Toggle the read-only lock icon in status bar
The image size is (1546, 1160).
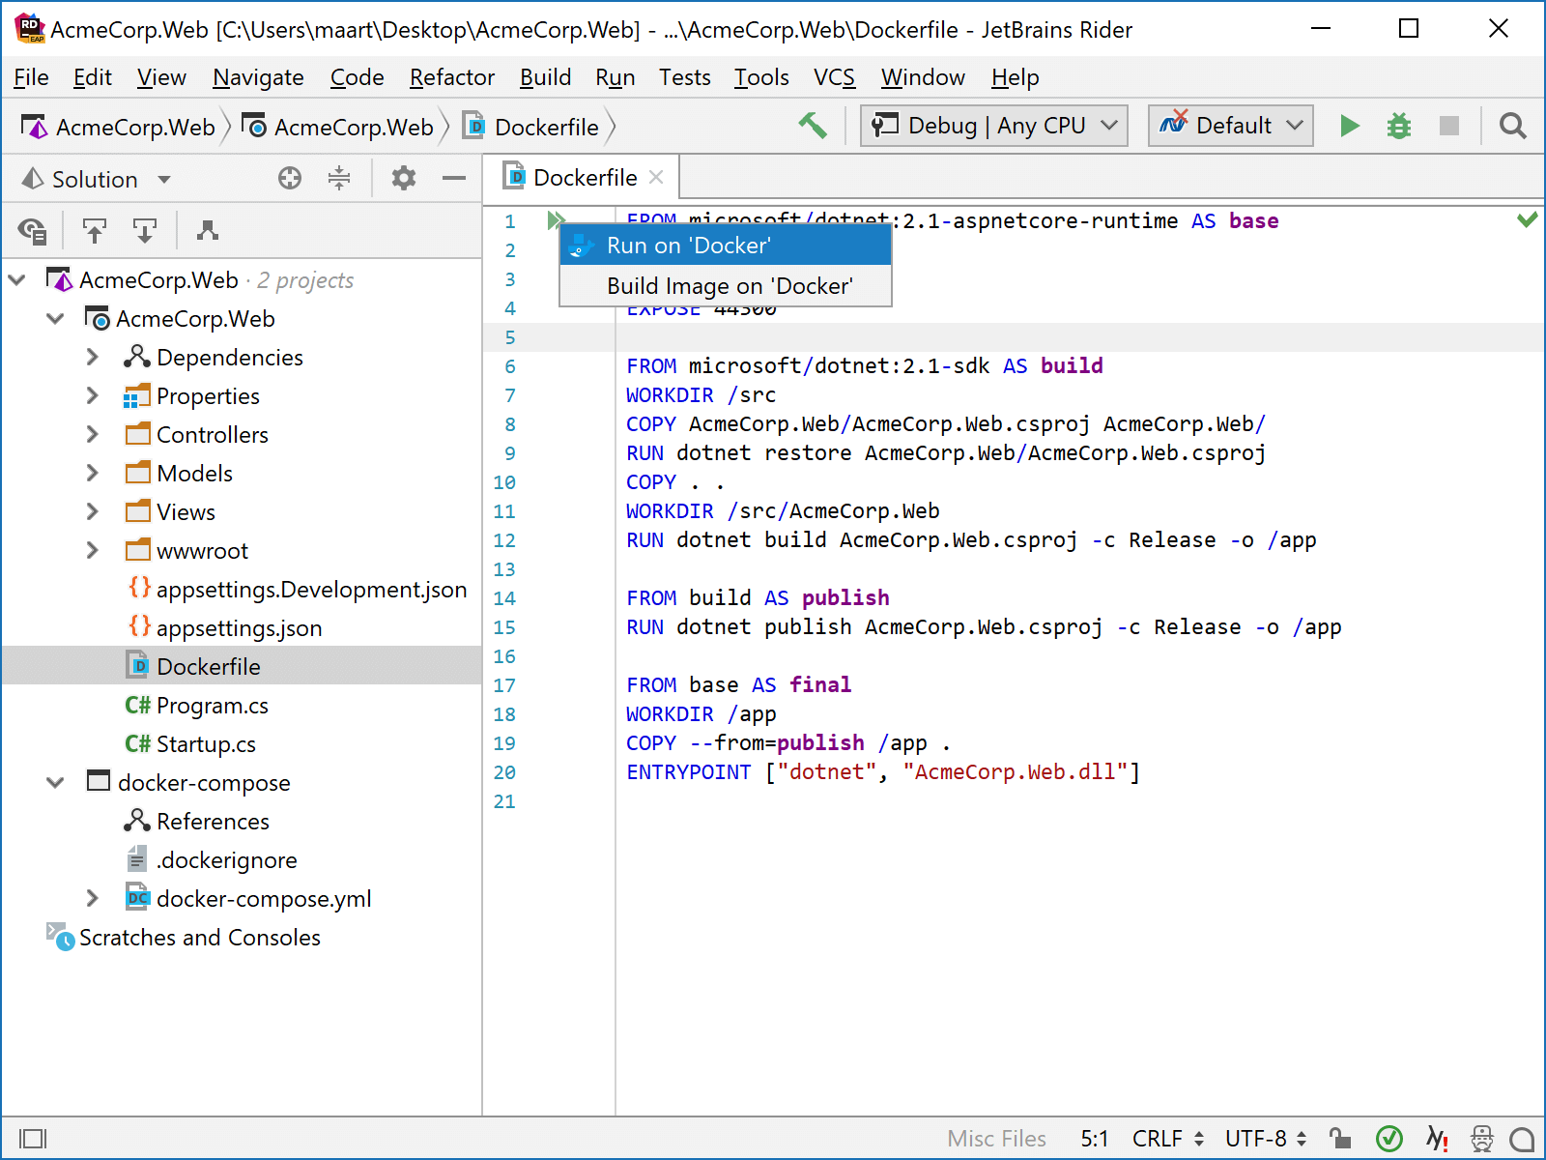1339,1139
